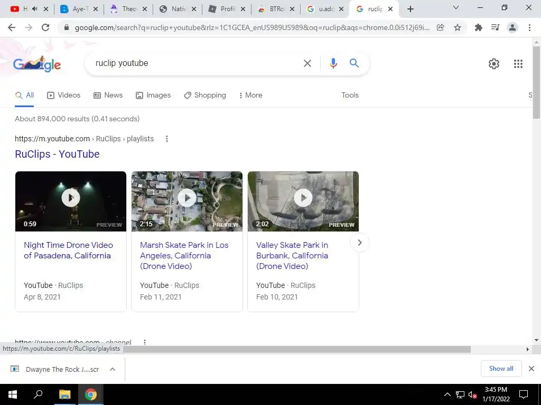The height and width of the screenshot is (405, 541).
Task: Click the muted volume tray icon
Action: pyautogui.click(x=472, y=394)
